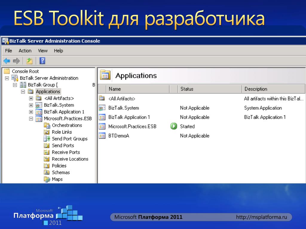Expand BizTalk Application 1 tree node
This screenshot has height=229, width=306.
pos(31,112)
